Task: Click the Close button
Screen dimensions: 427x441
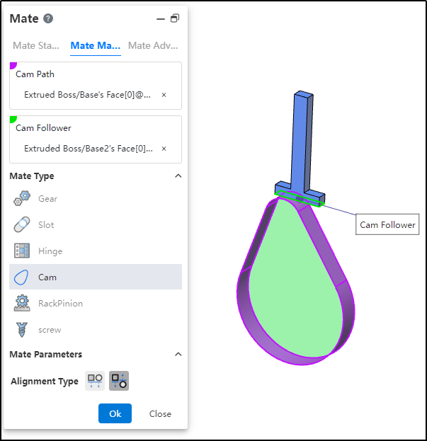Action: [x=160, y=413]
